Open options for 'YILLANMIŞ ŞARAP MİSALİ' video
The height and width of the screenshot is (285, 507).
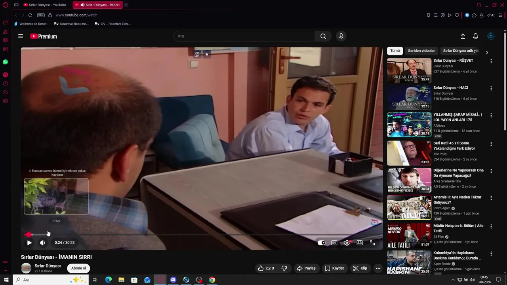491,115
